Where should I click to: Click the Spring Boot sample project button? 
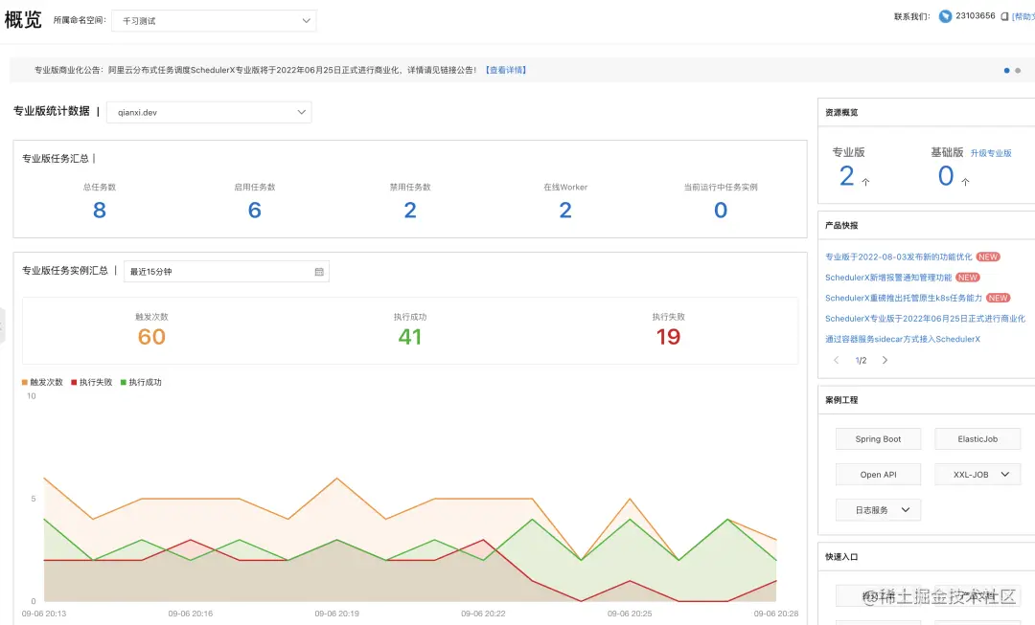[878, 439]
